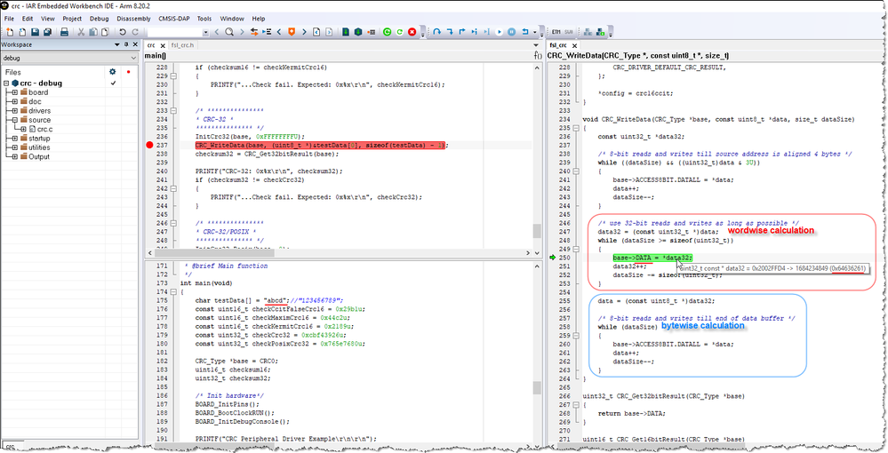The image size is (888, 453).
Task: Expand the Output folder node
Action: 15,157
